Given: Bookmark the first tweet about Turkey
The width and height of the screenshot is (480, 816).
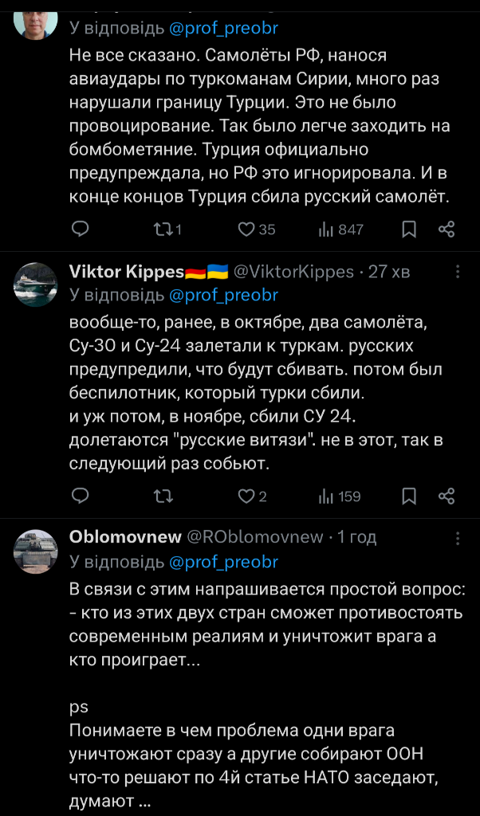Looking at the screenshot, I should tap(409, 229).
